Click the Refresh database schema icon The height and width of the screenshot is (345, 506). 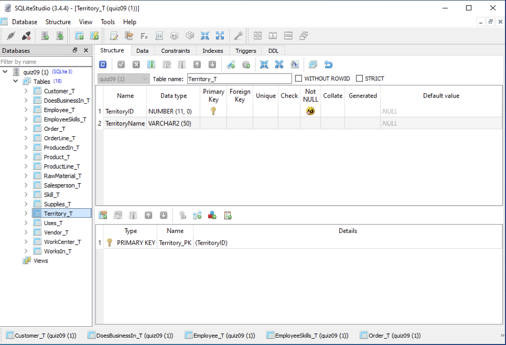[x=60, y=36]
